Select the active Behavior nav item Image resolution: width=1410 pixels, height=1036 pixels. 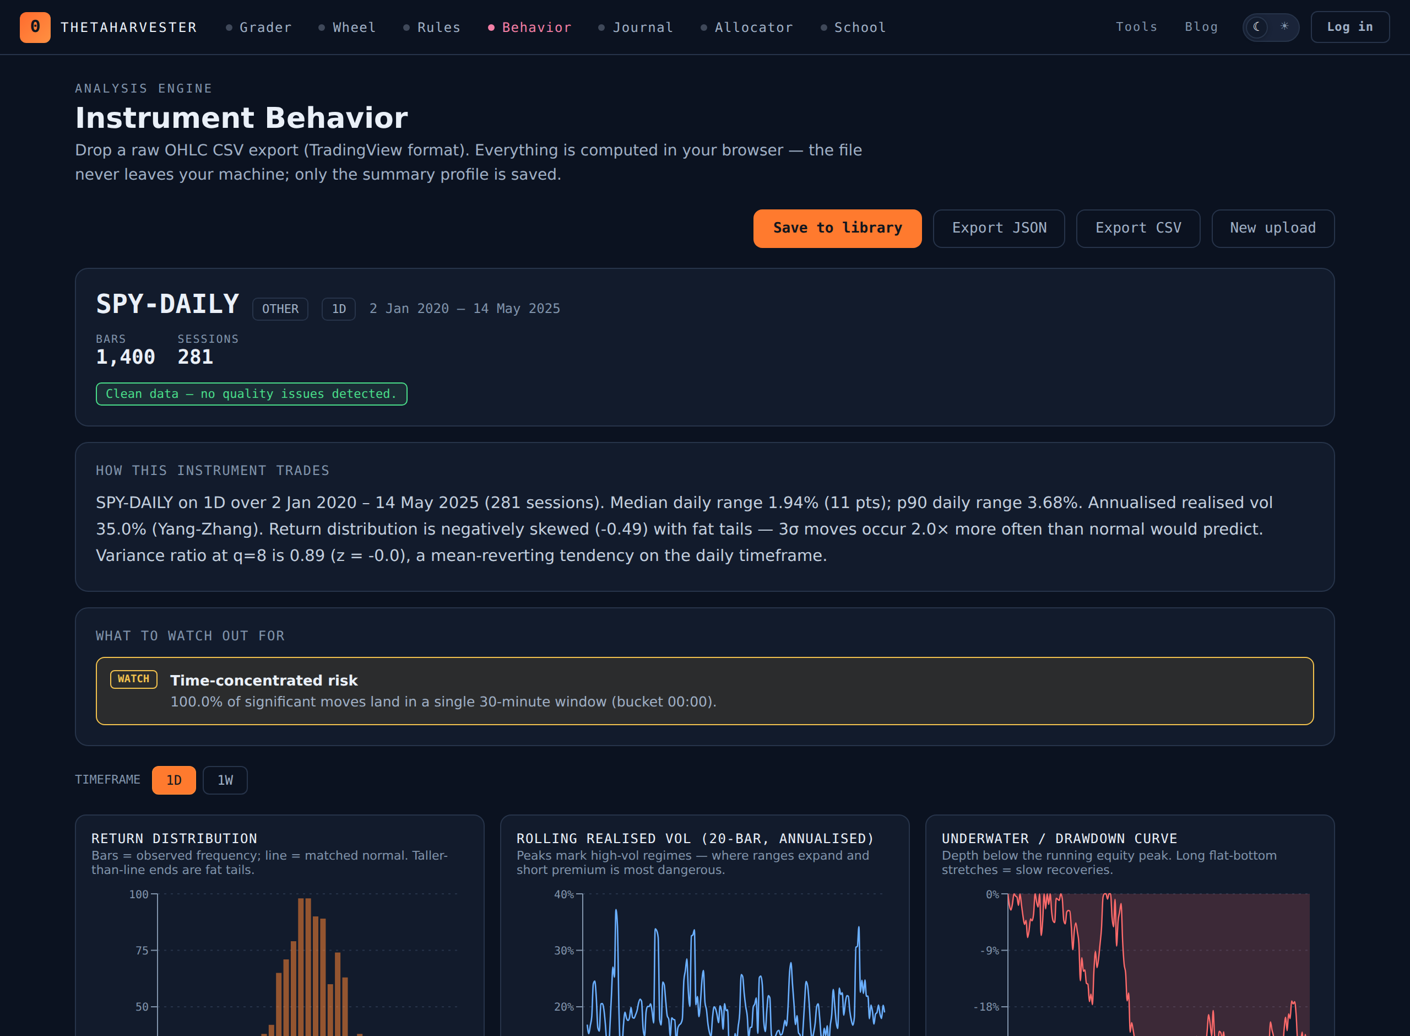pyautogui.click(x=529, y=28)
